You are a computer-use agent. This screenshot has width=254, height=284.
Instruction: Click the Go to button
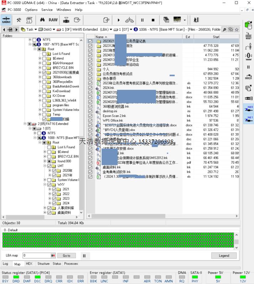[x=67, y=256]
